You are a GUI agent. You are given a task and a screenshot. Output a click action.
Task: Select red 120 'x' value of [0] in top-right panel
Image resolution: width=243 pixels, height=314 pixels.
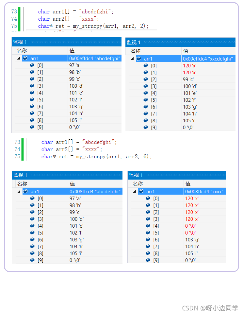(190, 66)
